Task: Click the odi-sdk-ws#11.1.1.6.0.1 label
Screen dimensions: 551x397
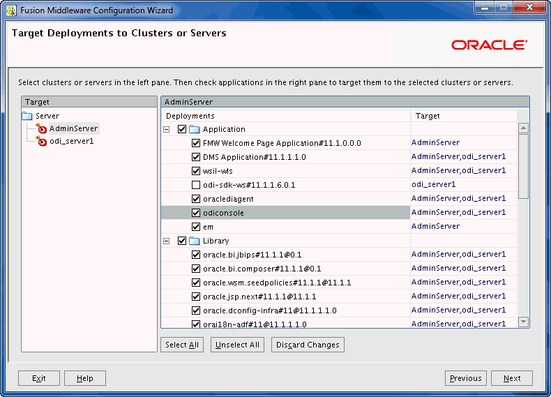Action: pos(249,185)
